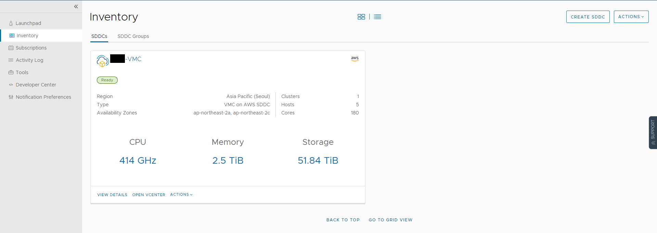Click the 51.84 TiB Storage value

(318, 161)
